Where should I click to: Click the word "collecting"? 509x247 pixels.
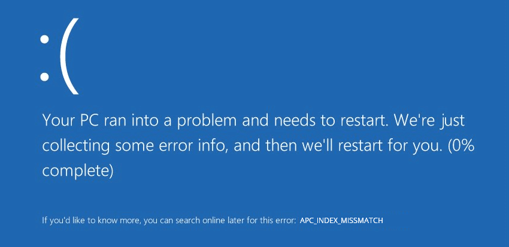tap(75, 147)
